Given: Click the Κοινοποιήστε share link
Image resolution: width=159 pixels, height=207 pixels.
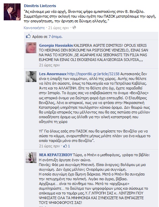Looking at the screenshot, I should point(34,28).
